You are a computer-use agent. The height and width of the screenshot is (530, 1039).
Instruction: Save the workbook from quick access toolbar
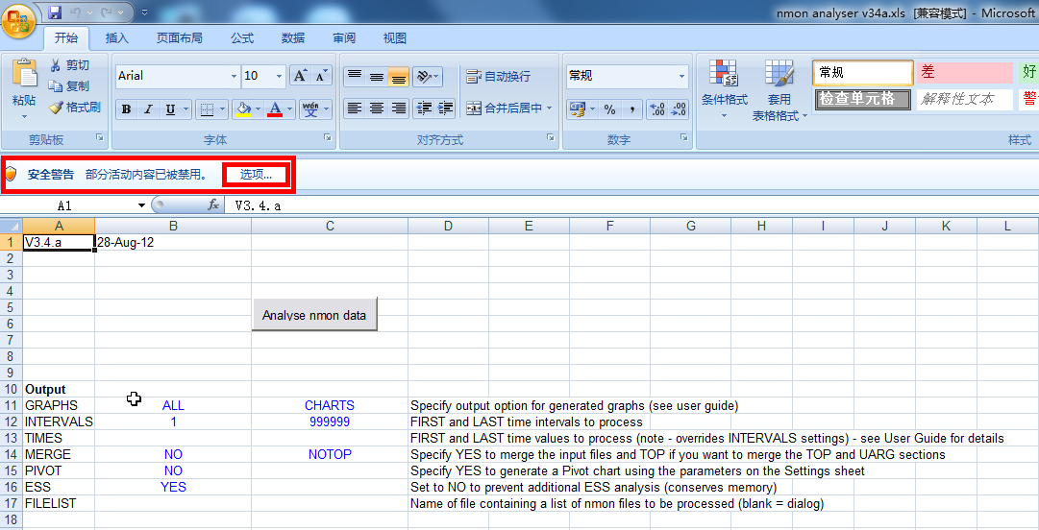[x=55, y=12]
